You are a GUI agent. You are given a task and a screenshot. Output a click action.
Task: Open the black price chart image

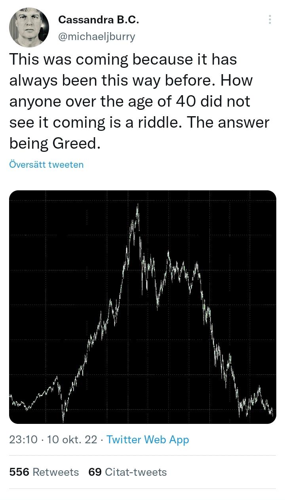point(142,307)
